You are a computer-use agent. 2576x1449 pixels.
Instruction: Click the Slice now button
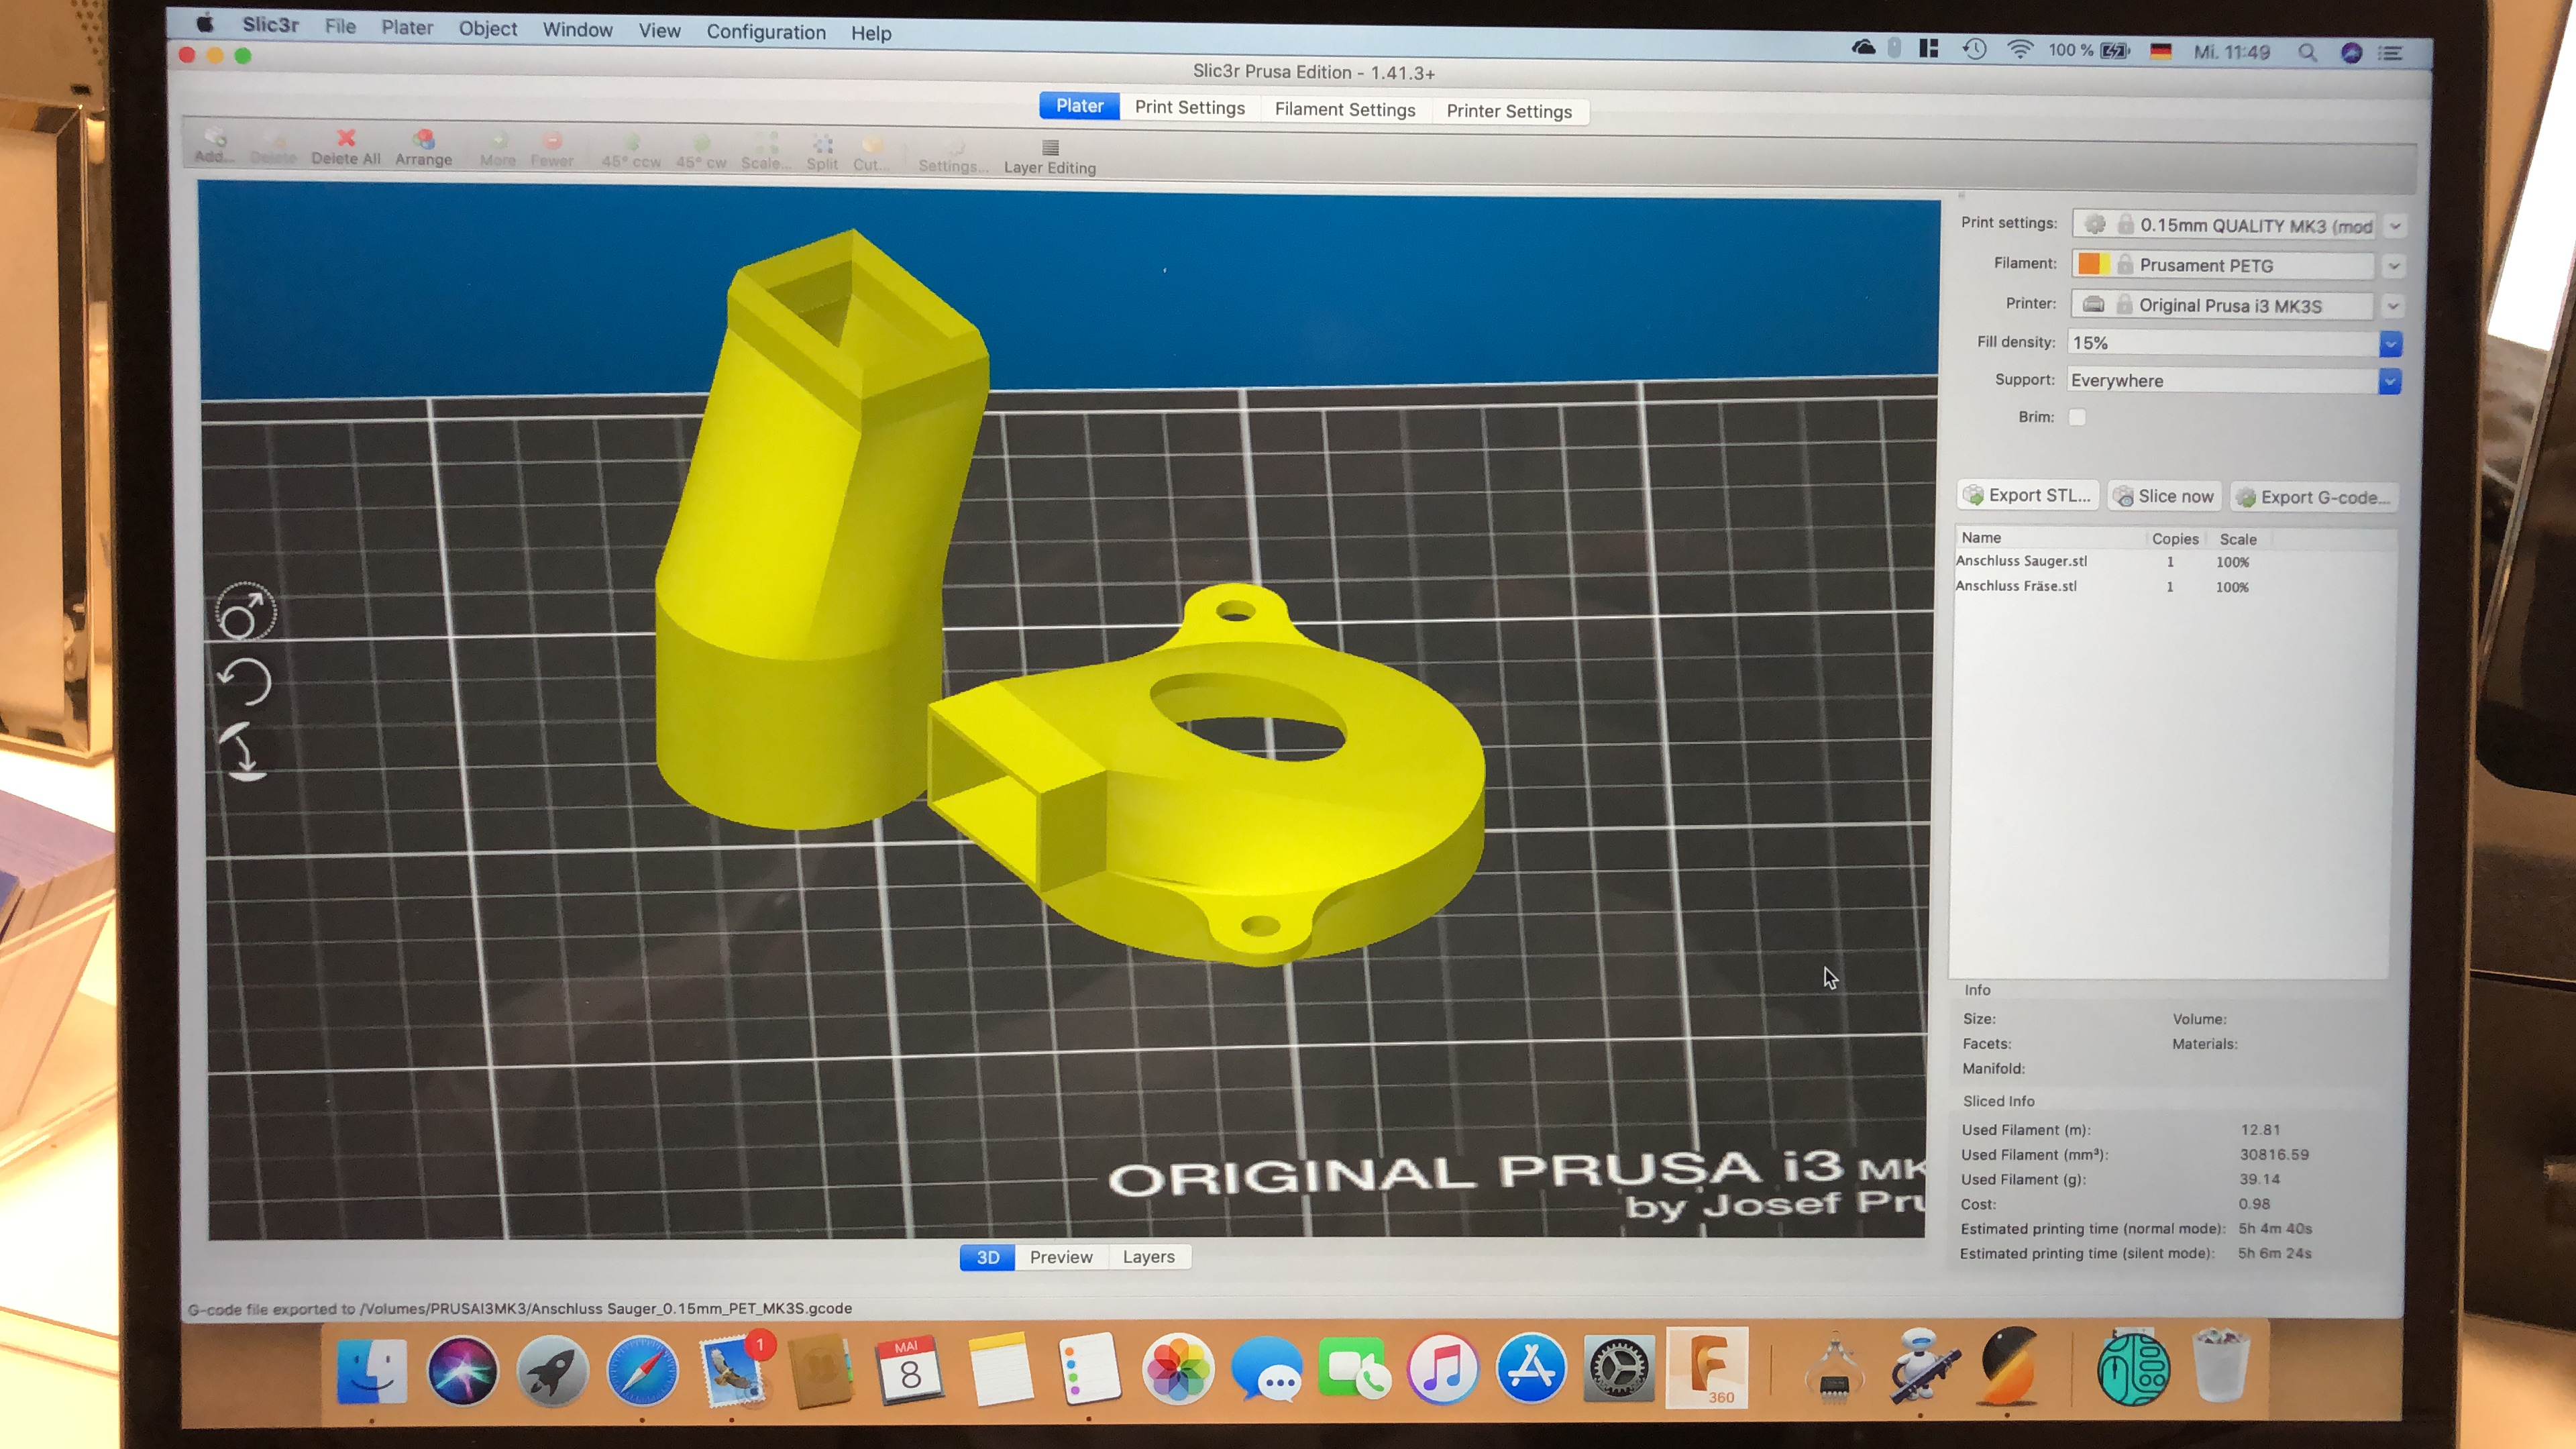pyautogui.click(x=2164, y=496)
